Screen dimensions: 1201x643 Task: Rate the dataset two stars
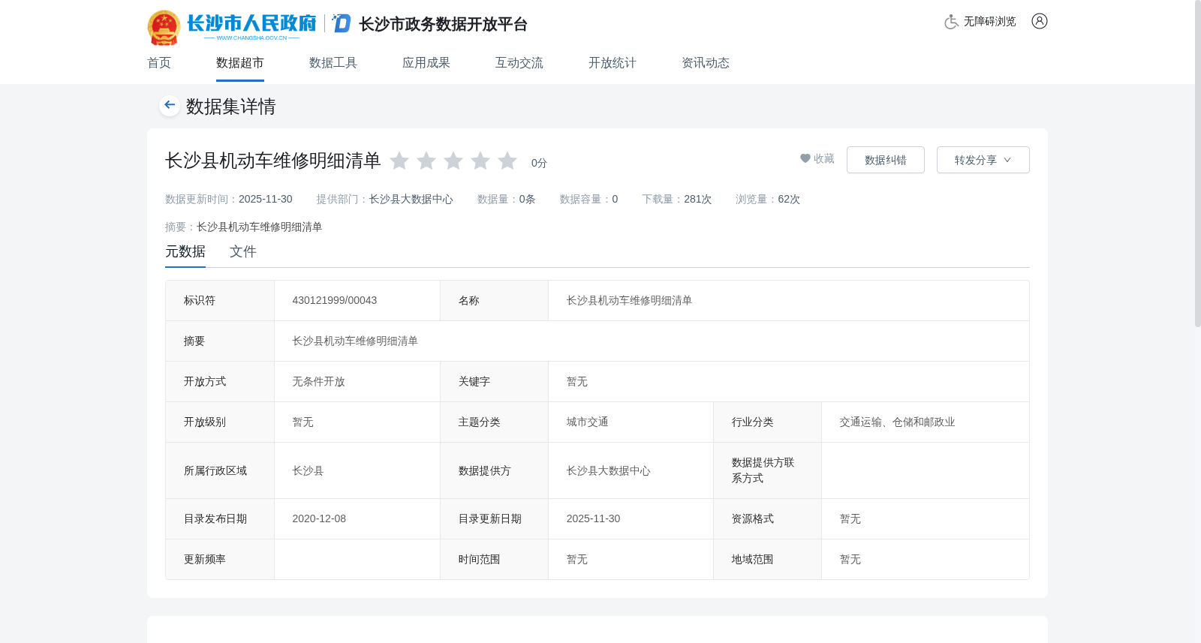tap(426, 161)
